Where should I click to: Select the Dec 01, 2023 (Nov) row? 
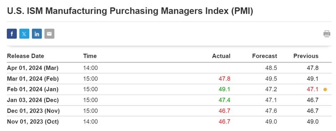tap(168, 111)
